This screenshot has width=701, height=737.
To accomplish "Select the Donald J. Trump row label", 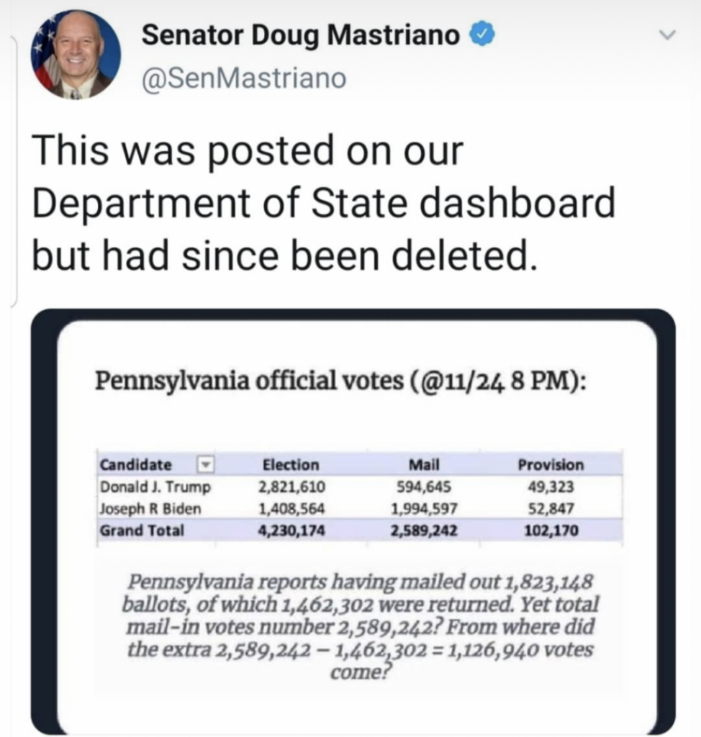I will tap(155, 487).
